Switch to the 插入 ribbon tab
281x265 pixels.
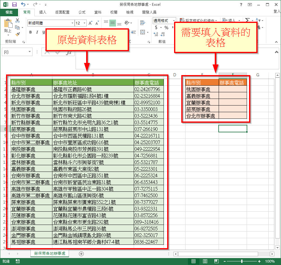coord(43,12)
